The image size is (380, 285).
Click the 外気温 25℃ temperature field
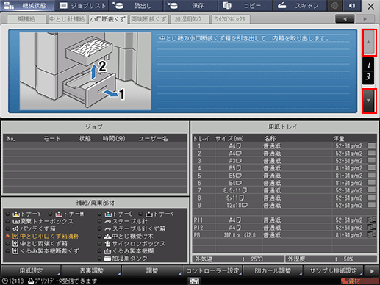[238, 259]
